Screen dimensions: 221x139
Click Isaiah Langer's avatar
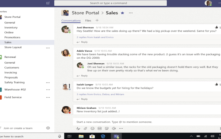click(x=66, y=86)
